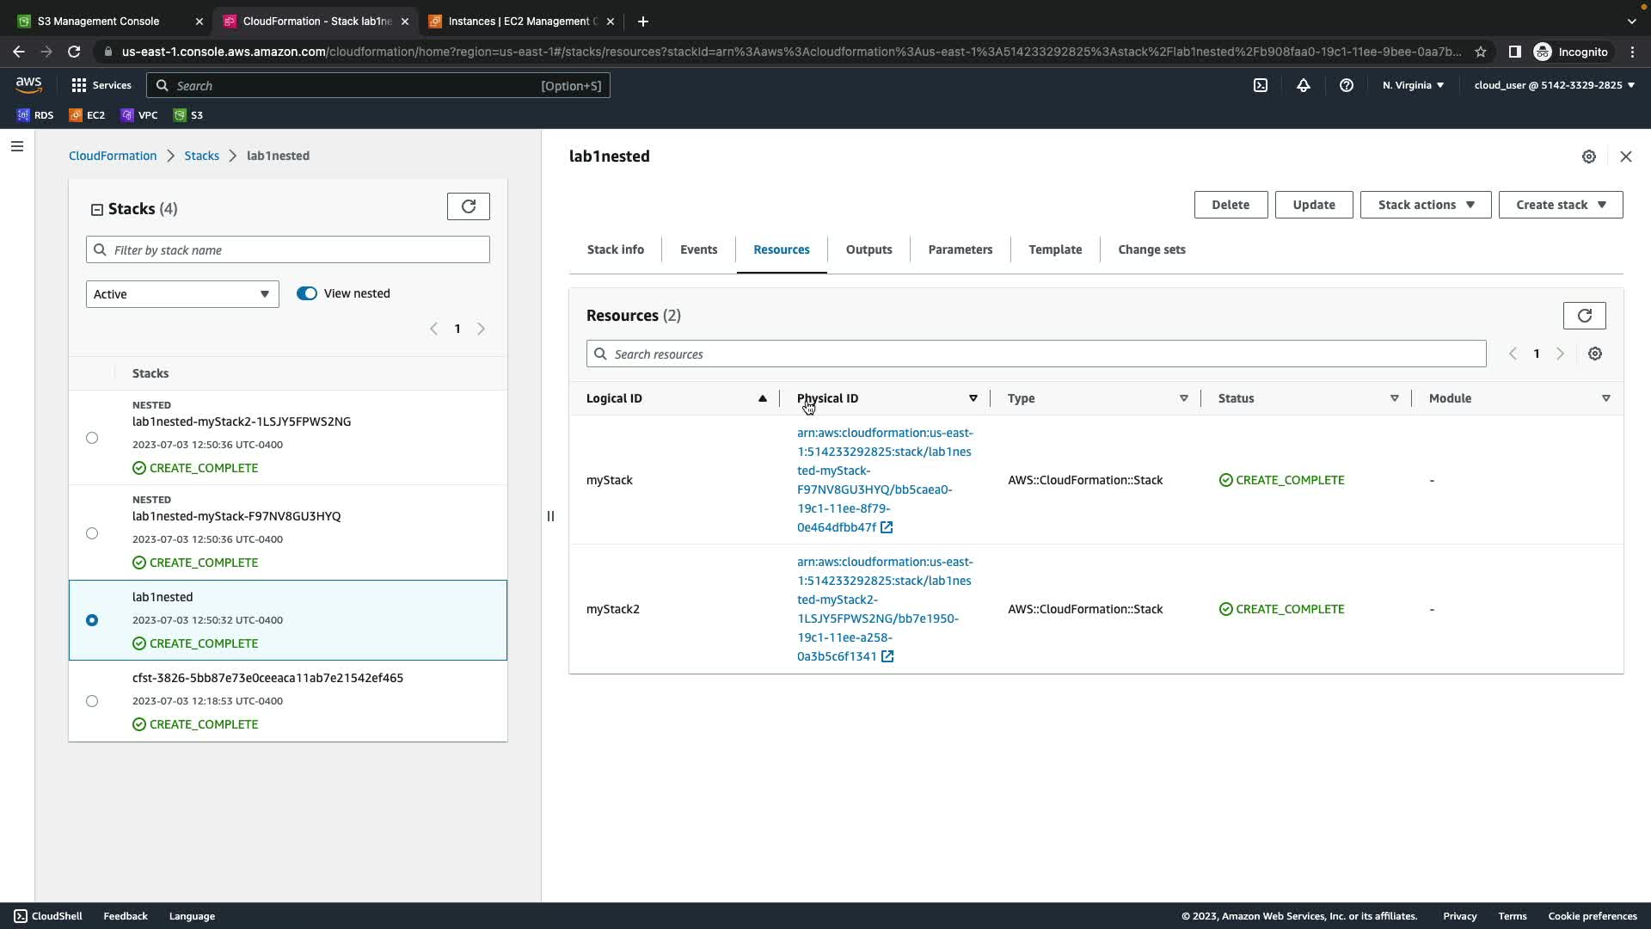
Task: Click the Delete stack button
Action: point(1230,205)
